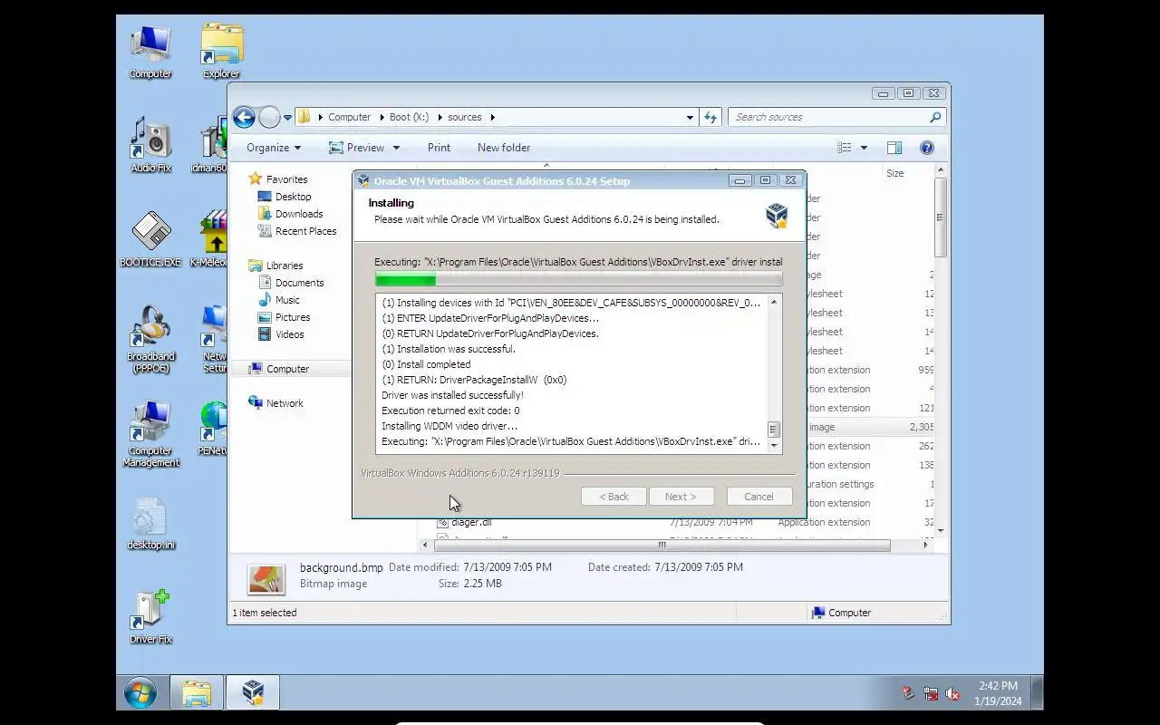Viewport: 1160px width, 725px height.
Task: Select Libraries in navigation pane
Action: 285,266
